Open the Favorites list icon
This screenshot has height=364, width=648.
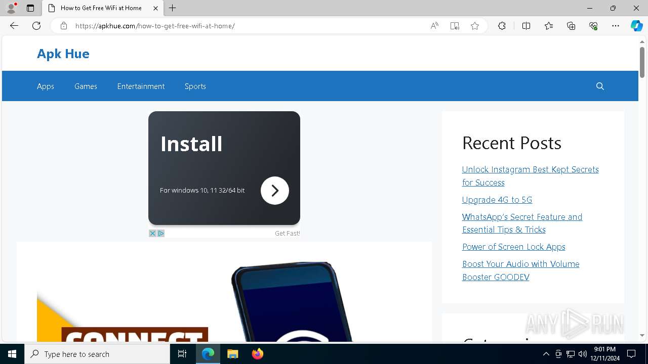tap(549, 26)
